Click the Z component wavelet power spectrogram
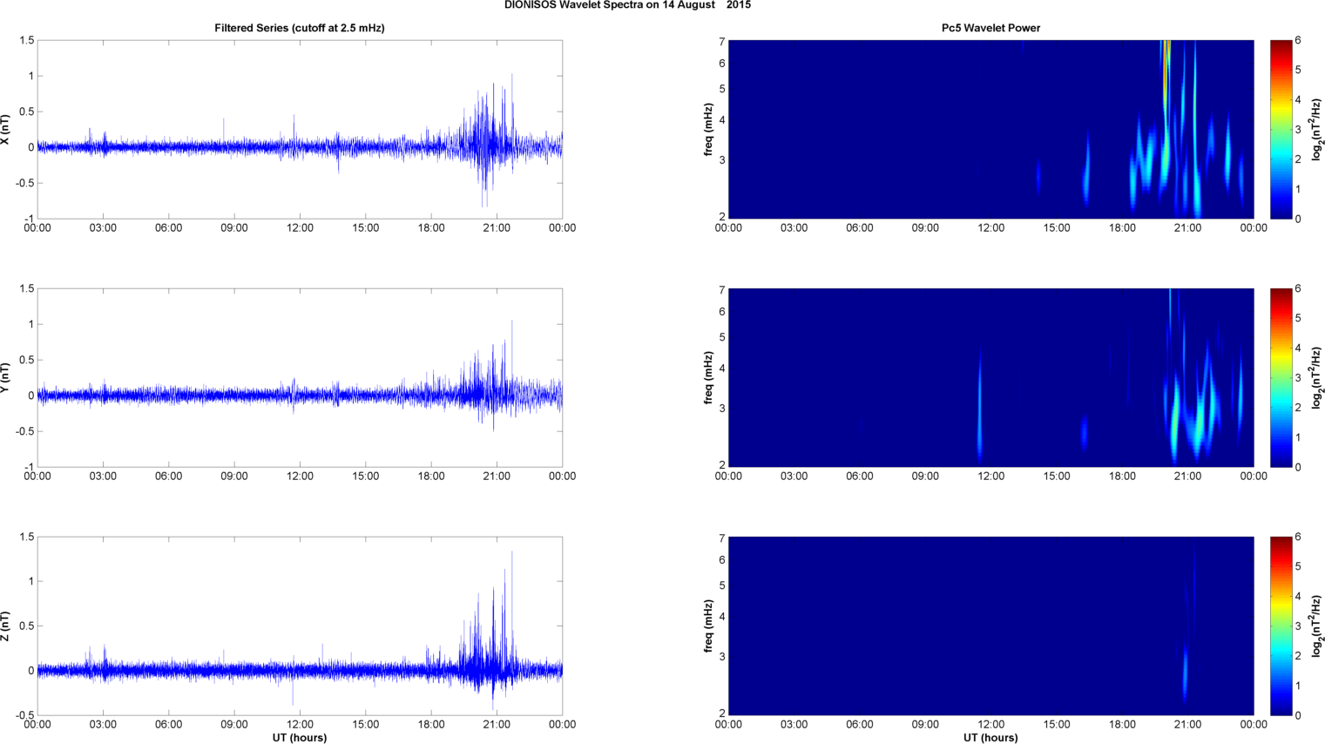Image resolution: width=1325 pixels, height=744 pixels. 990,626
